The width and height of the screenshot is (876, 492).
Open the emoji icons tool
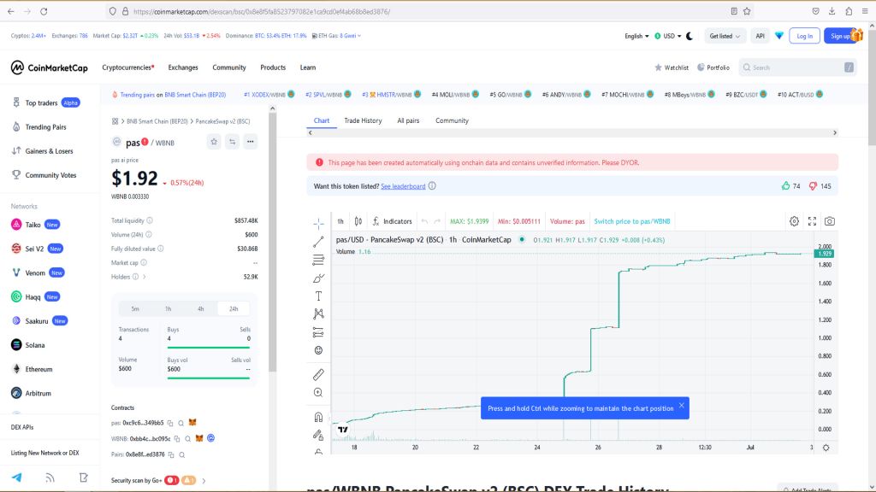[x=318, y=350]
